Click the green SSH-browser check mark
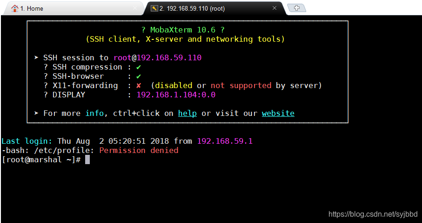The height and width of the screenshot is (223, 422). tap(139, 76)
